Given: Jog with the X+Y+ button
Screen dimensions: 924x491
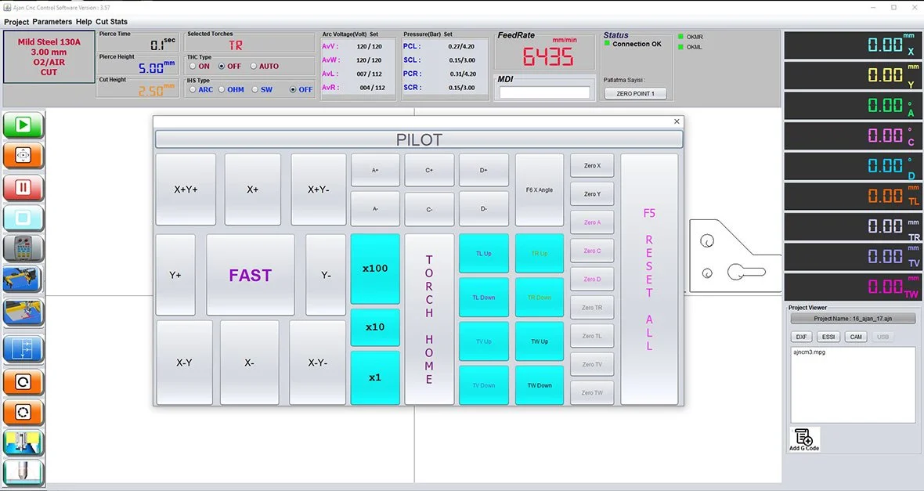Looking at the screenshot, I should click(x=186, y=190).
